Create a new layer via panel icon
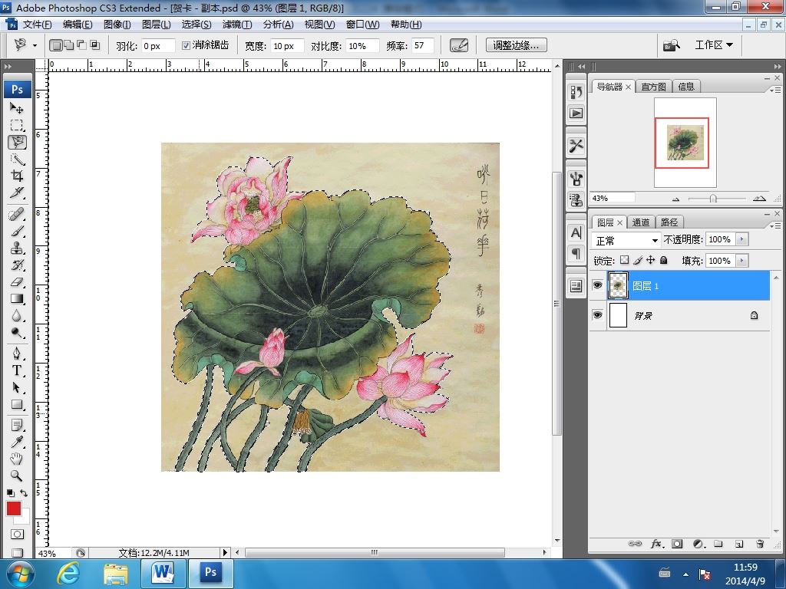 (739, 544)
